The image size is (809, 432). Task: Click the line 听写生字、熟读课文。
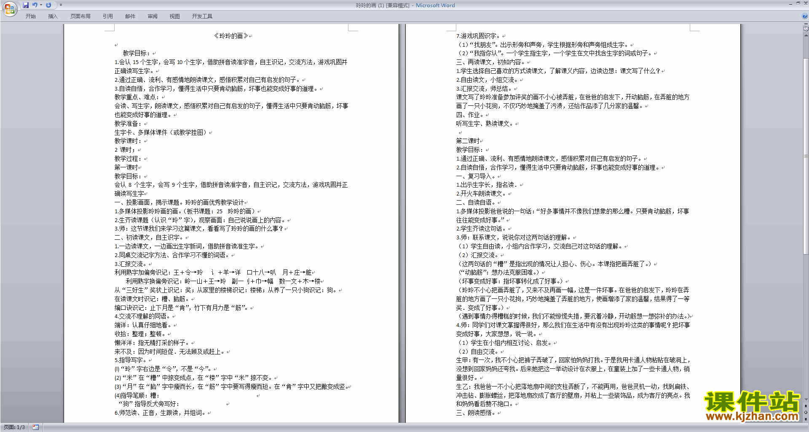(x=485, y=123)
